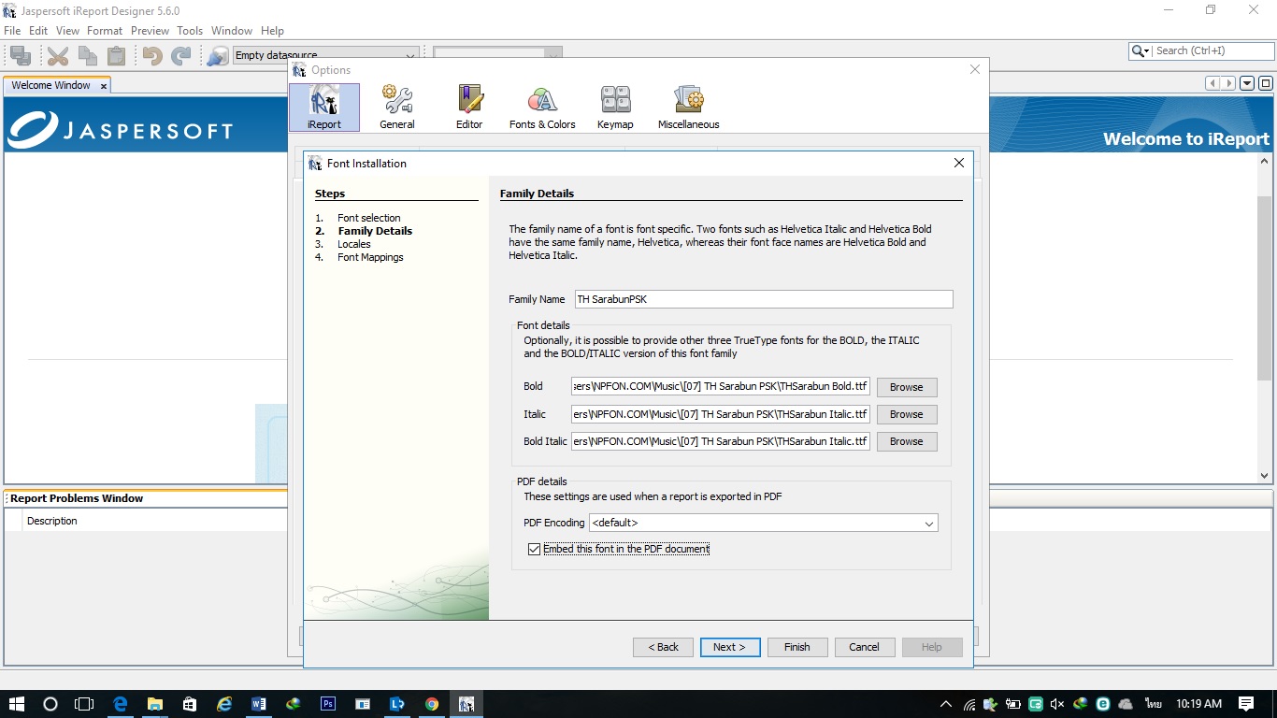This screenshot has width=1277, height=718.
Task: Open Microsoft Edge from the taskbar
Action: point(121,704)
